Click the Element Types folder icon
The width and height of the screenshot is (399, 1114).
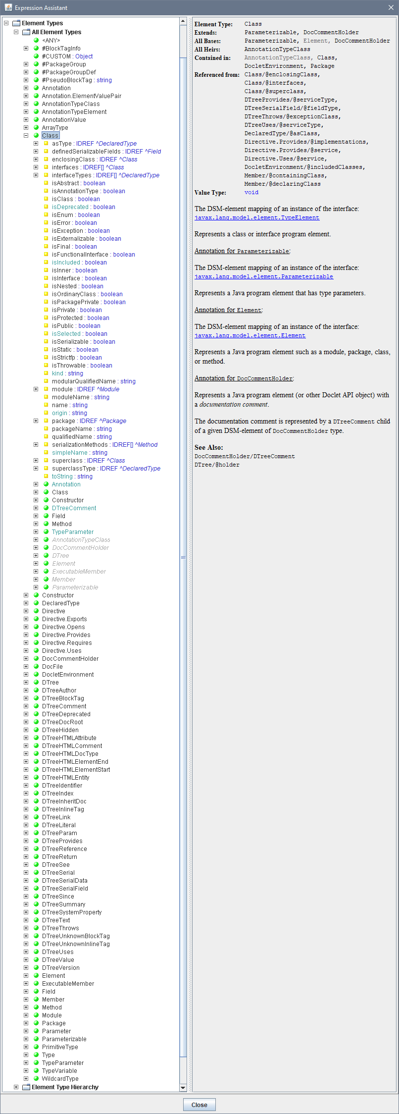pos(16,23)
